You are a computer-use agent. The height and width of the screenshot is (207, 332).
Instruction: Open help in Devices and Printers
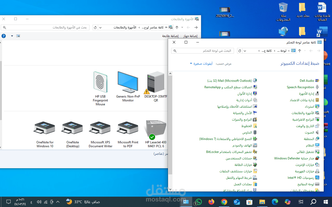pos(4,36)
